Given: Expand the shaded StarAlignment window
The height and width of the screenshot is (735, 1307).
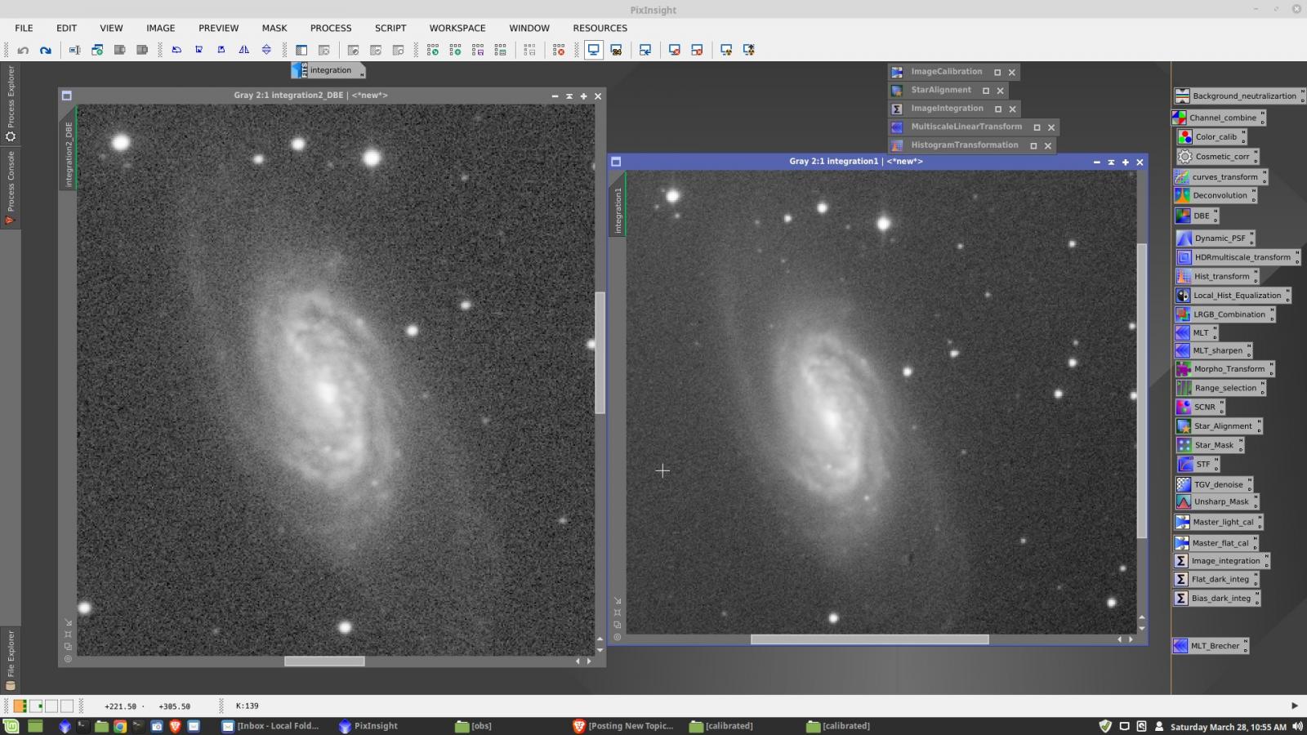Looking at the screenshot, I should [985, 91].
